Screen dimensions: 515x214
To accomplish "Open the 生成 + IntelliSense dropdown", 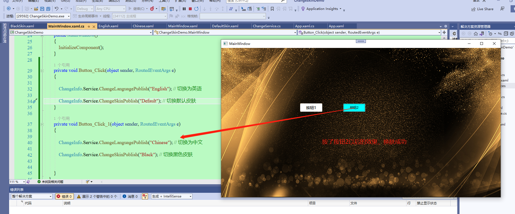I will click(171, 196).
